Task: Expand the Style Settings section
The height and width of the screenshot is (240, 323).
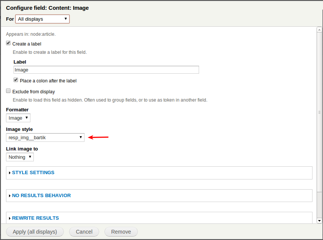Action: coord(33,173)
